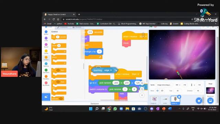Image resolution: width=220 pixels, height=124 pixels.
Task: Select the Sensing blocks category
Action: pos(46,64)
